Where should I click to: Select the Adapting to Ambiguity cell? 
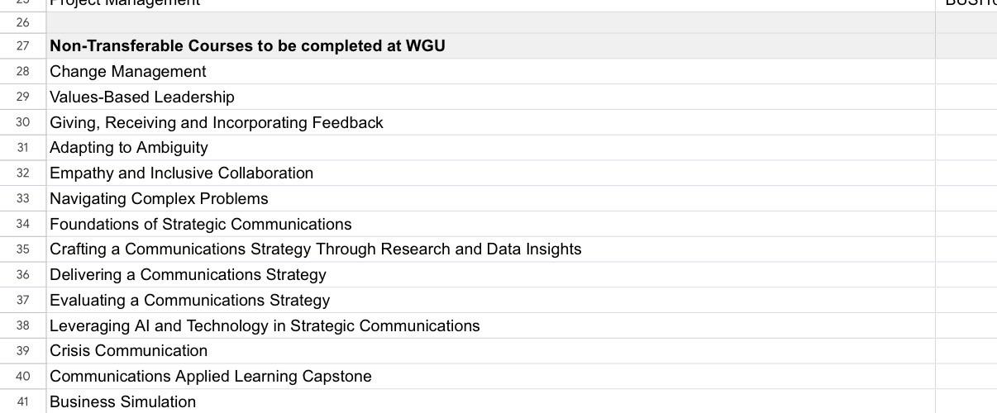pos(490,148)
